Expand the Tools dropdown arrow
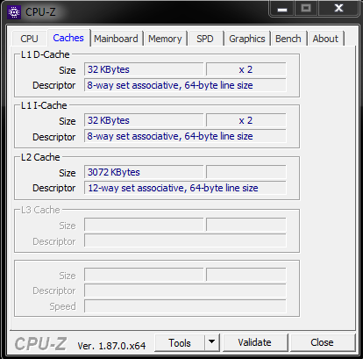This screenshot has width=363, height=359. 212,342
